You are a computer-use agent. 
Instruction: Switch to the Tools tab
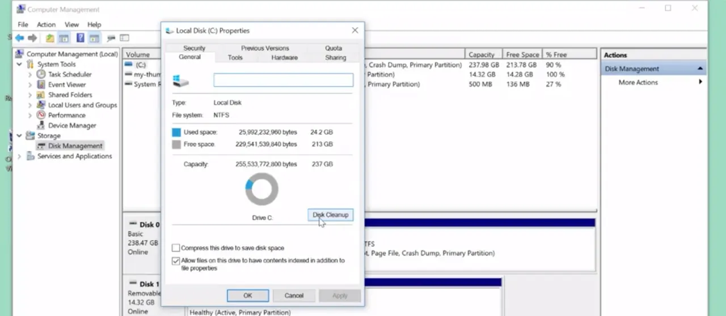235,57
